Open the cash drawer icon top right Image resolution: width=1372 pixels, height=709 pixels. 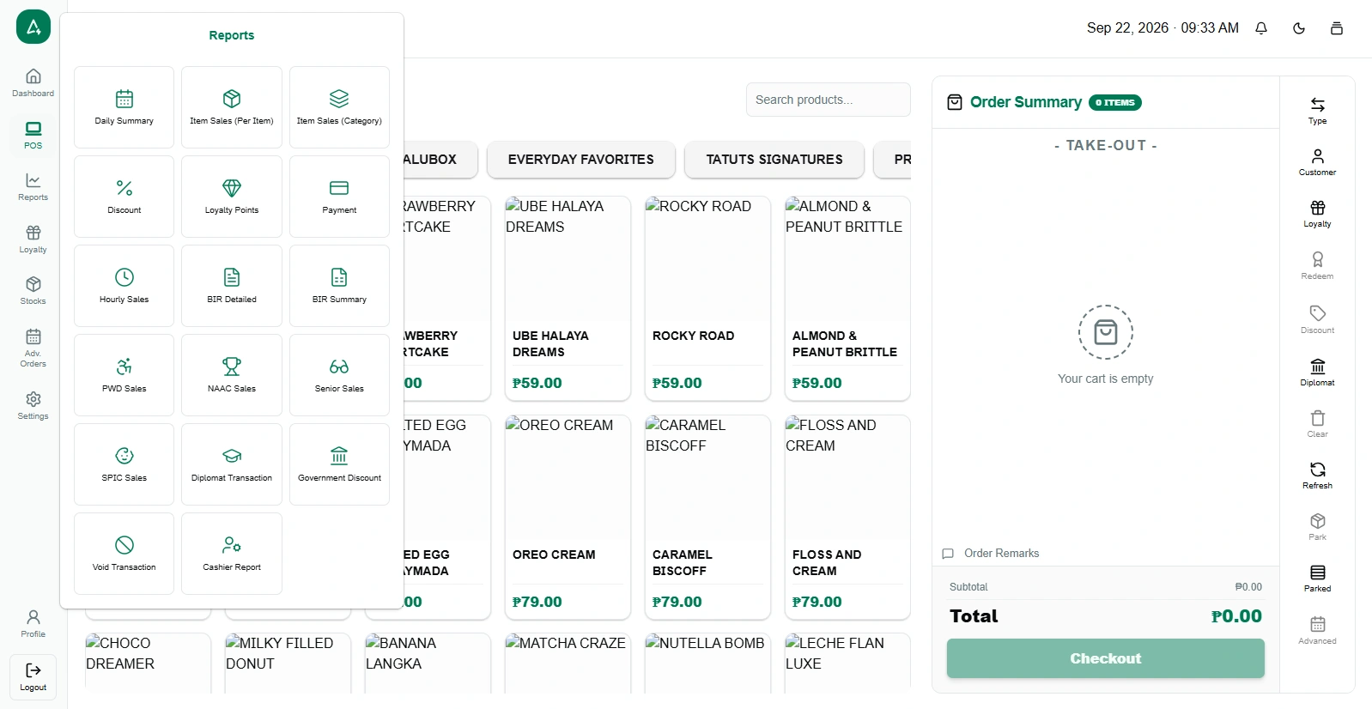1337,28
